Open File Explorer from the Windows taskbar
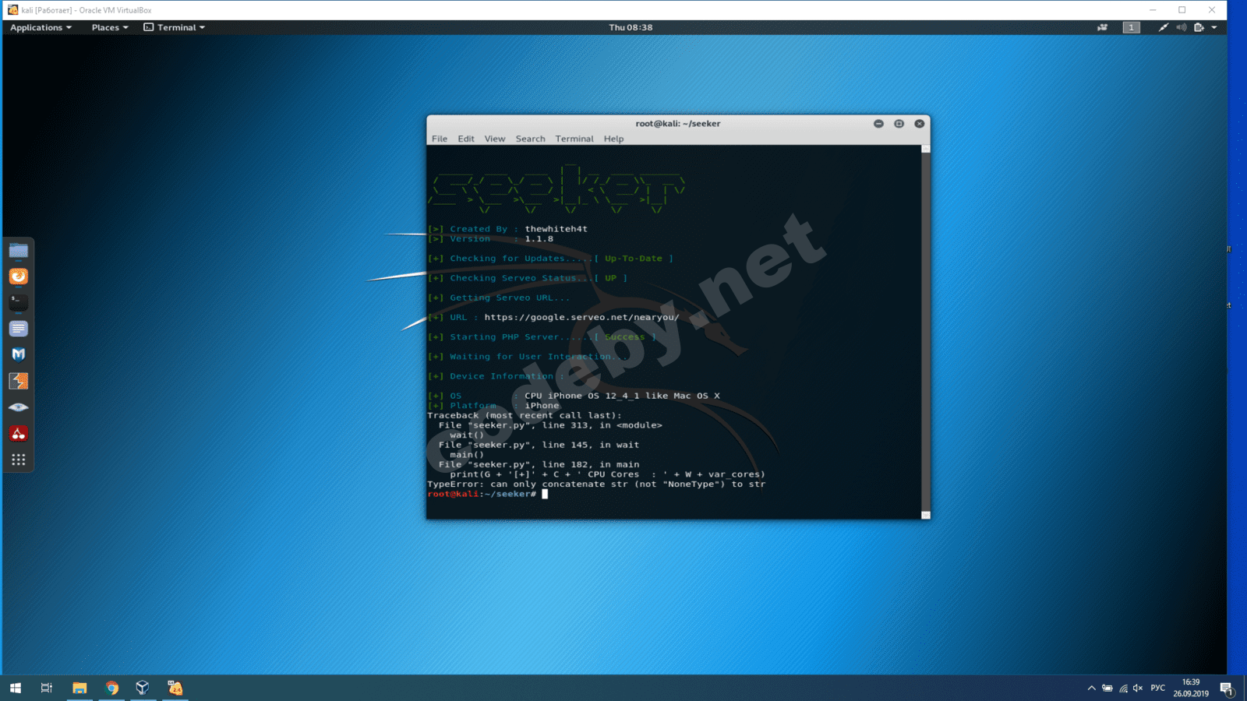This screenshot has width=1247, height=701. pos(79,688)
